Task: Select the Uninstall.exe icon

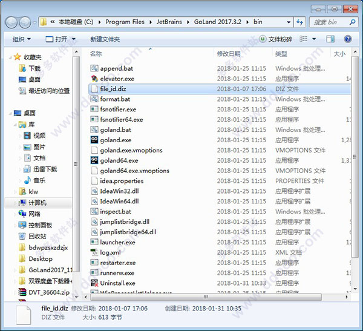Action: [x=94, y=283]
